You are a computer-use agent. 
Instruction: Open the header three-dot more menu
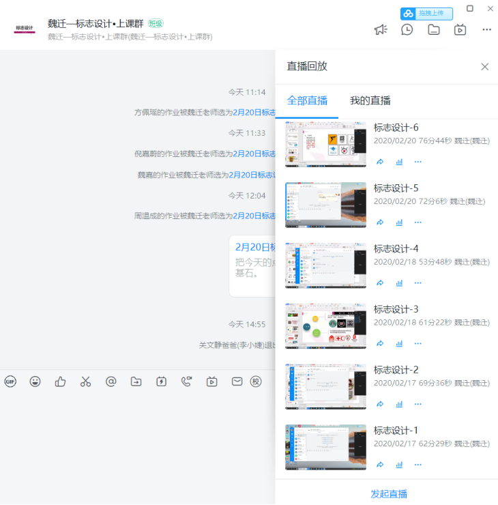click(x=486, y=29)
